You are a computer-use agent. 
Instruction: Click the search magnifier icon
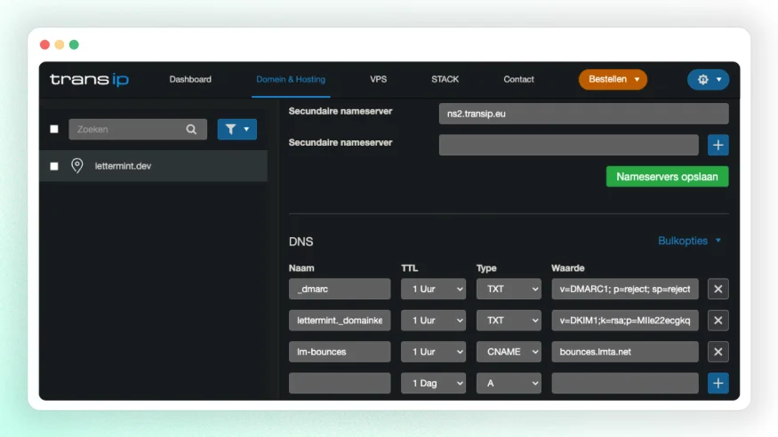click(x=191, y=130)
